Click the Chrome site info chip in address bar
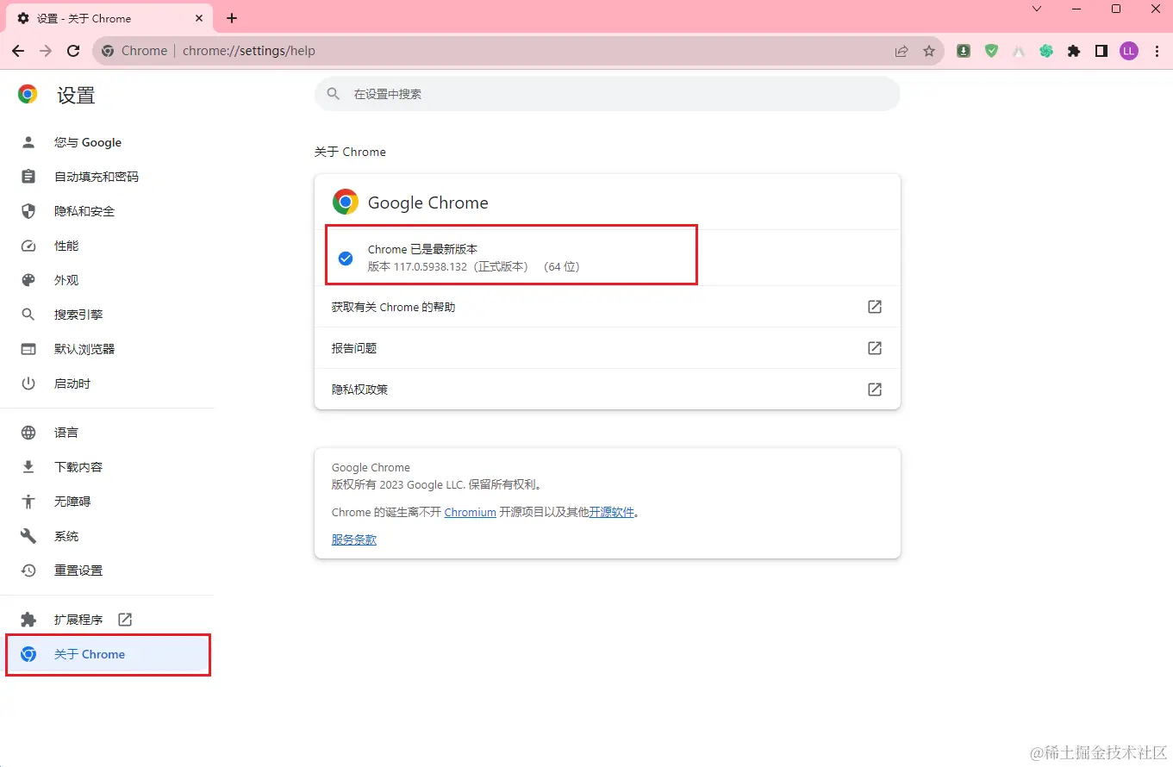This screenshot has height=767, width=1173. pyautogui.click(x=134, y=51)
